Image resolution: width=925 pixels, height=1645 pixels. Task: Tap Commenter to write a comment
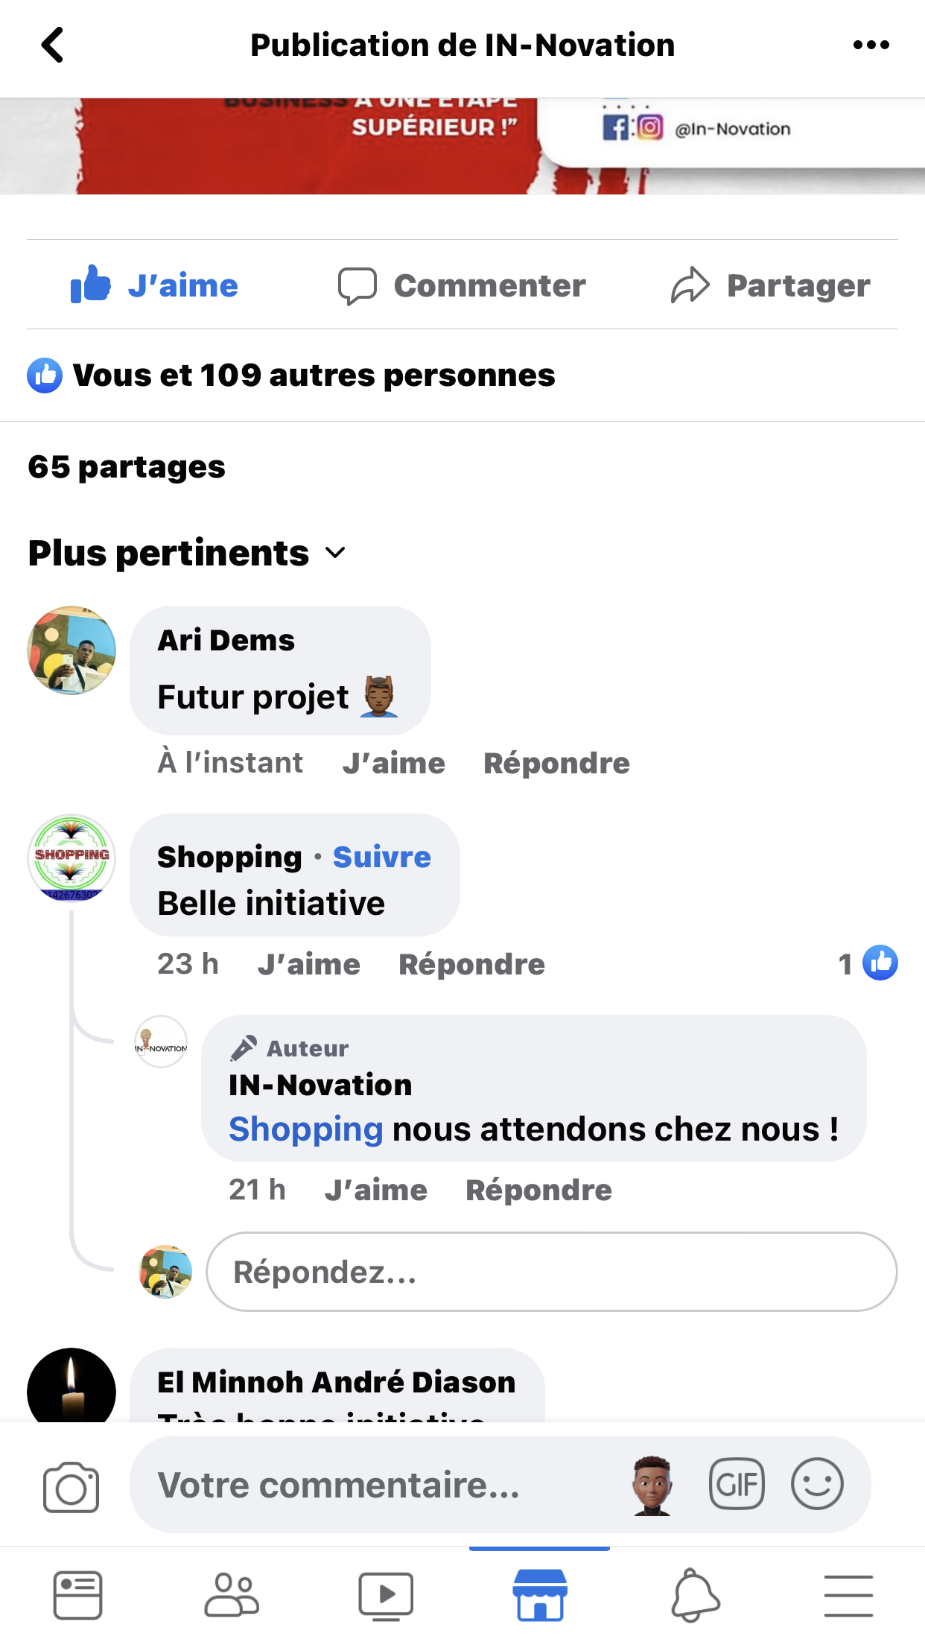coord(462,285)
